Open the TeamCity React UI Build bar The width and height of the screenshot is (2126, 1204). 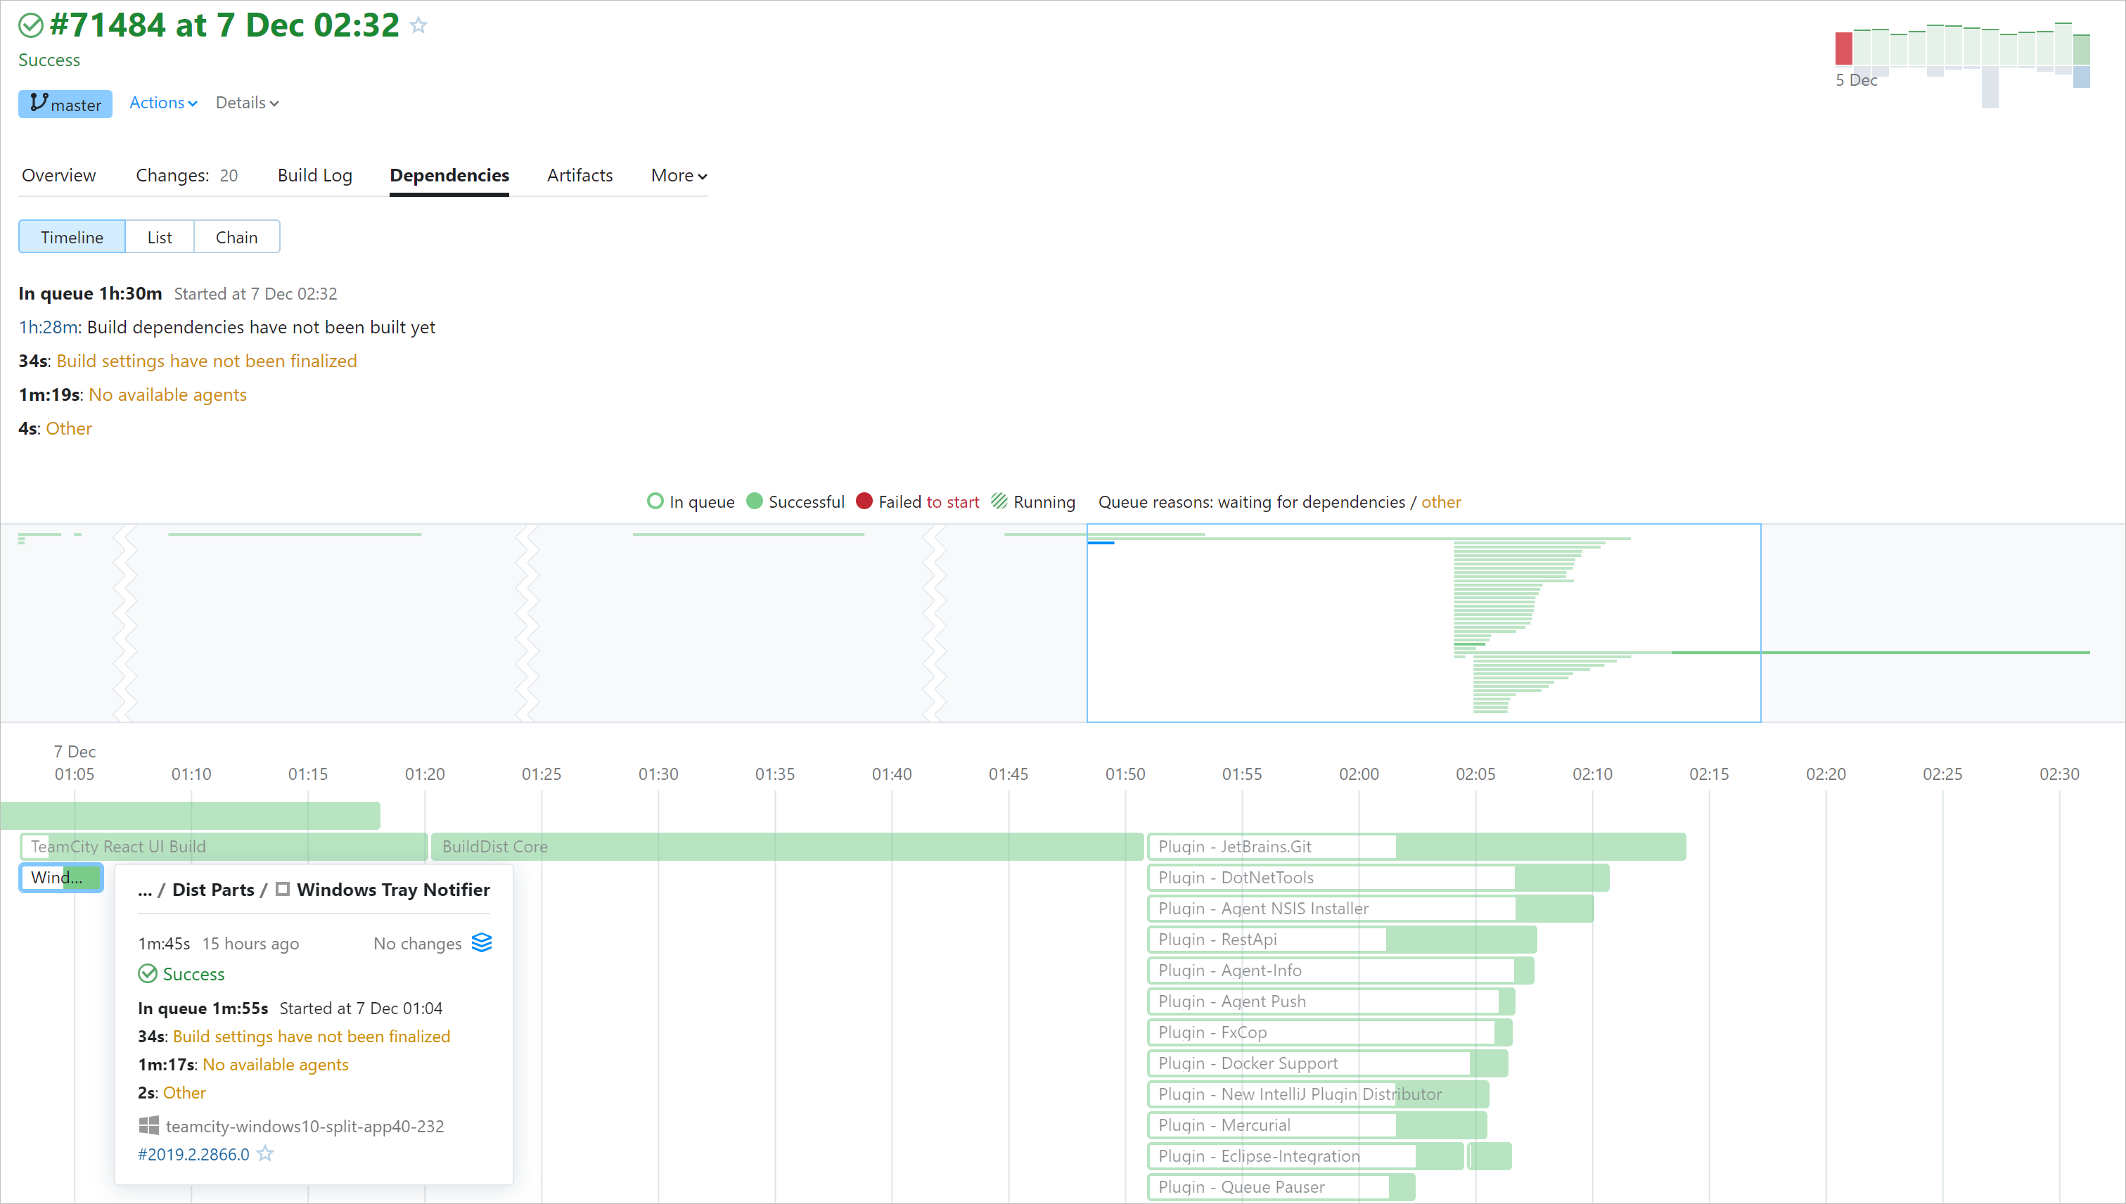tap(223, 847)
